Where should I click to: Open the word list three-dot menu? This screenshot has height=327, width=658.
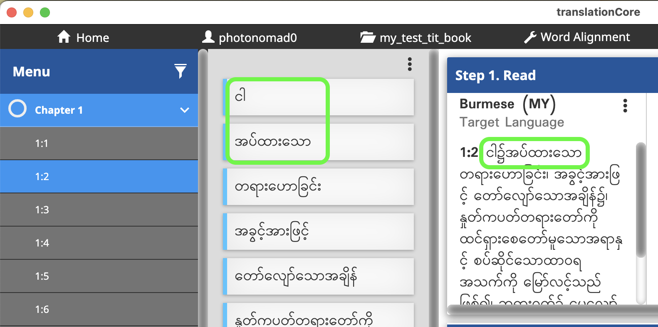click(410, 64)
